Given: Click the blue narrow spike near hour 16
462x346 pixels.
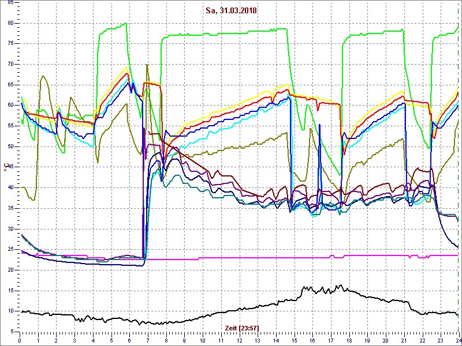Looking at the screenshot, I should 319,125.
